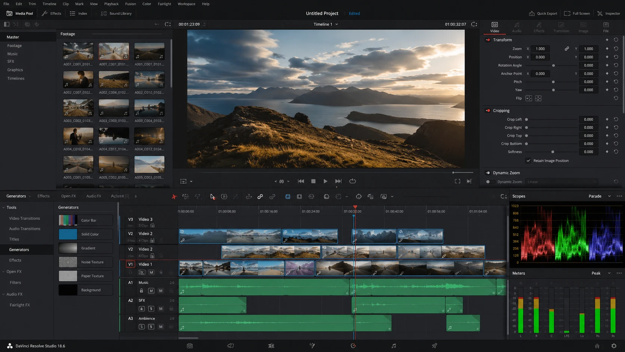Toggle timeline clip linking icon

point(260,196)
